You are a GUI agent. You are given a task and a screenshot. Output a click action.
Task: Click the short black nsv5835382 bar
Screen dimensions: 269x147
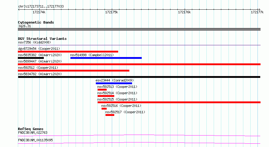pyautogui.click(x=31, y=58)
